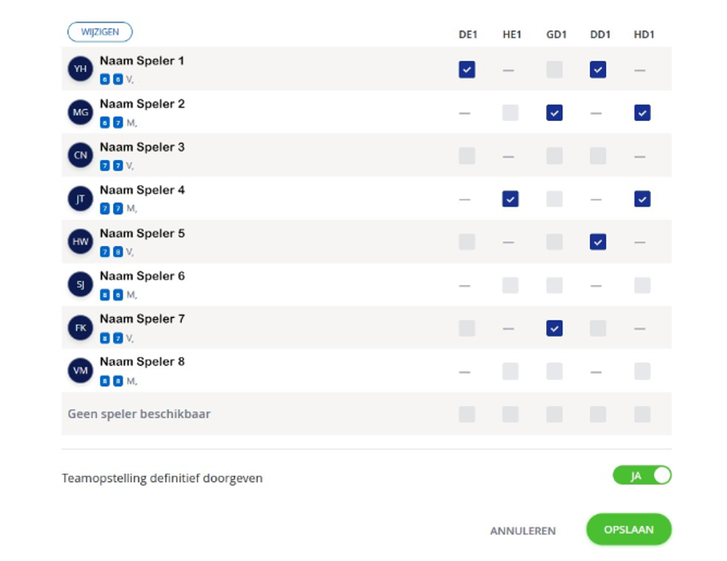Click the Naam Speler 5 name
This screenshot has width=727, height=561.
pos(141,233)
